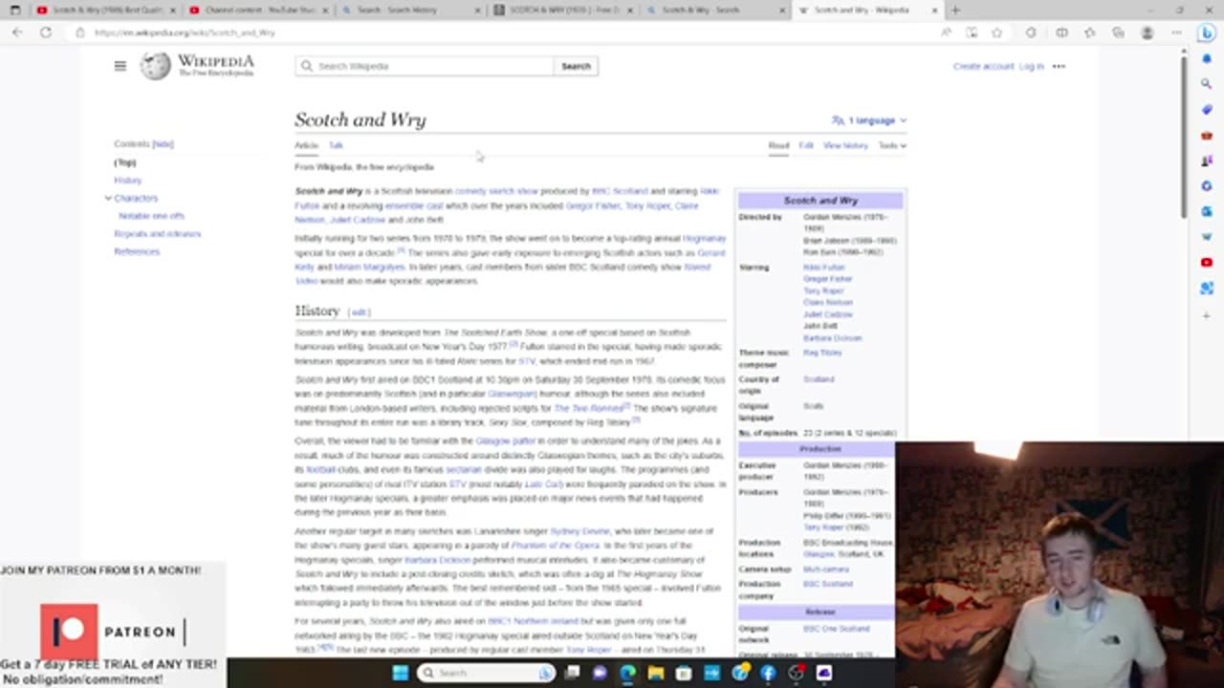The width and height of the screenshot is (1224, 688).
Task: Open the tab actions menu icon
Action: [14, 11]
